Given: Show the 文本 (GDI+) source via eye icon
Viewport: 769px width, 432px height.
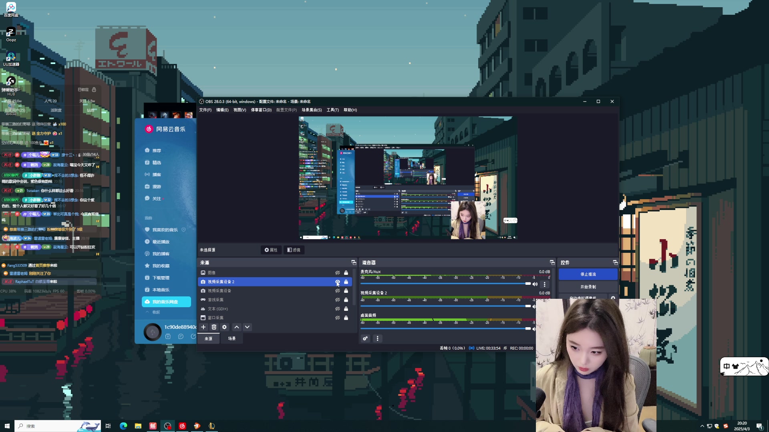Looking at the screenshot, I should coord(338,309).
